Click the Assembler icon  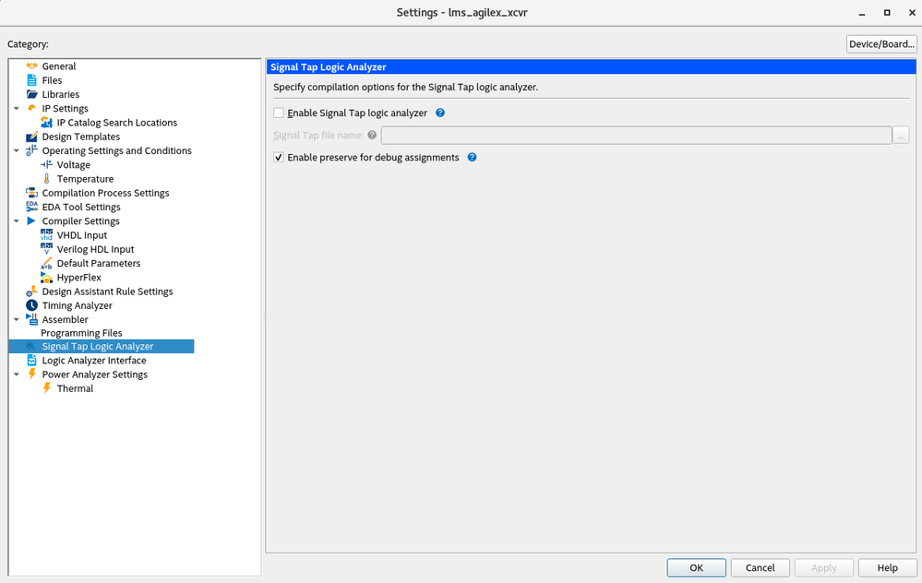pyautogui.click(x=31, y=320)
